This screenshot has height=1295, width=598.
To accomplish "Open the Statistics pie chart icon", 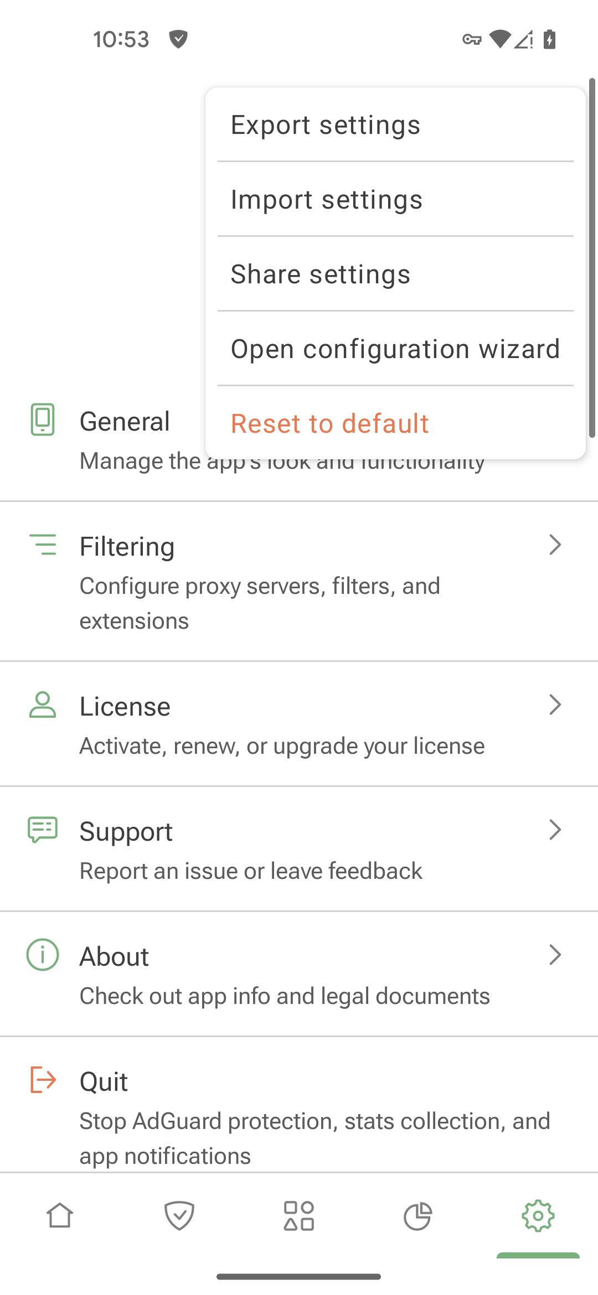I will [418, 1216].
